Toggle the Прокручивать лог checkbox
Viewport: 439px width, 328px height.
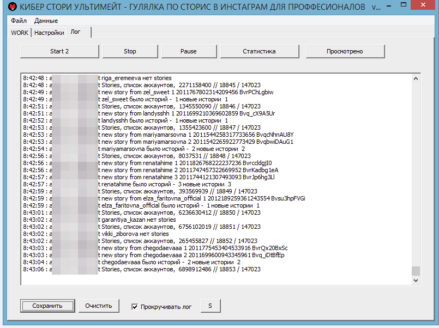pyautogui.click(x=135, y=307)
